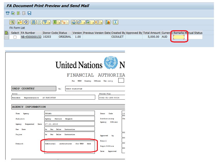Viewport: 216px width, 162px height.
Task: Click the yellow Remarks input cell
Action: 179,37
